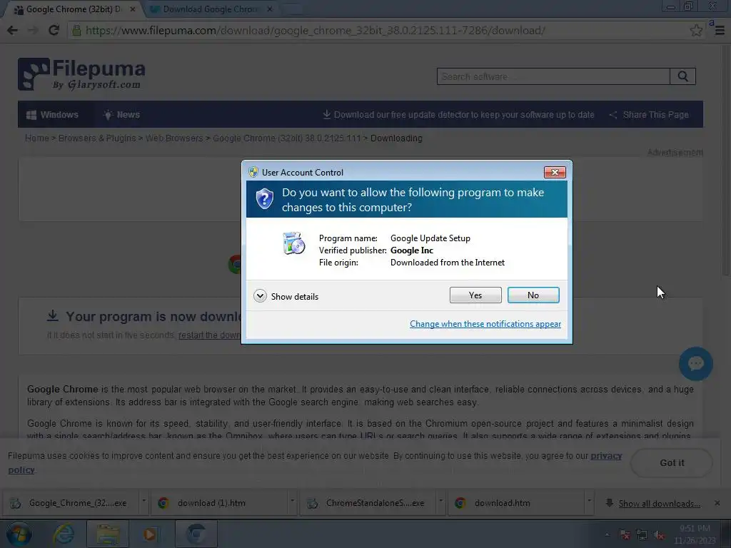Viewport: 731px width, 548px height.
Task: Bookmark page with the star icon
Action: [x=696, y=30]
